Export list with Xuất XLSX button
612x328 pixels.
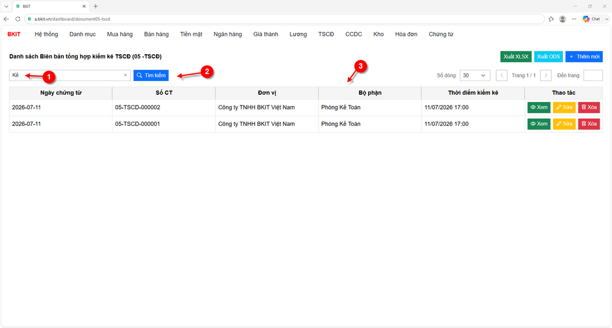point(516,57)
